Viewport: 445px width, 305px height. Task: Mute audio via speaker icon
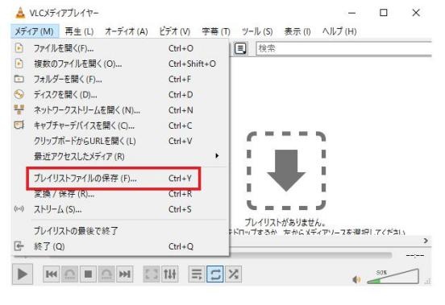pos(356,279)
